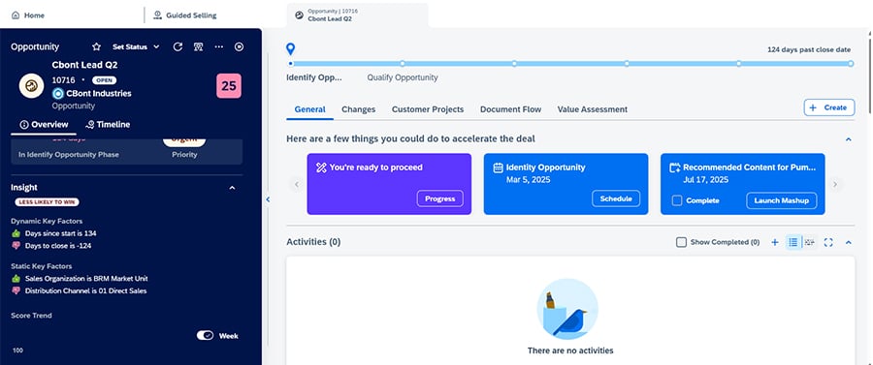Click the map pin icon above the sales phase bar
873x365 pixels.
click(290, 48)
